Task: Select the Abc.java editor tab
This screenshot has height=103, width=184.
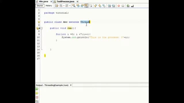Action: click(43, 1)
